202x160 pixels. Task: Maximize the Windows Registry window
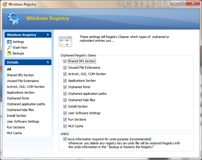pyautogui.click(x=182, y=3)
